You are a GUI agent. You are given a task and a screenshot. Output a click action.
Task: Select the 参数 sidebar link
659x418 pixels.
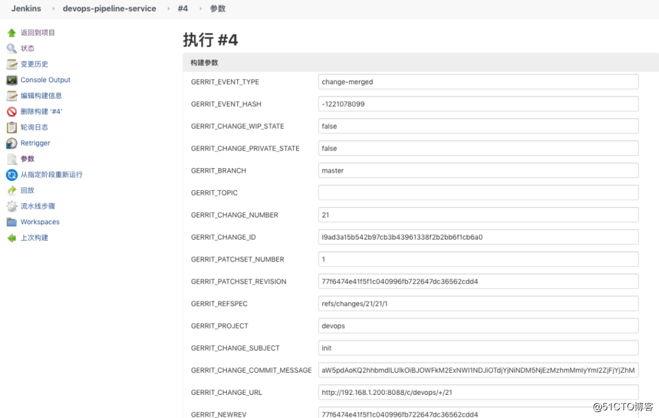pos(27,158)
